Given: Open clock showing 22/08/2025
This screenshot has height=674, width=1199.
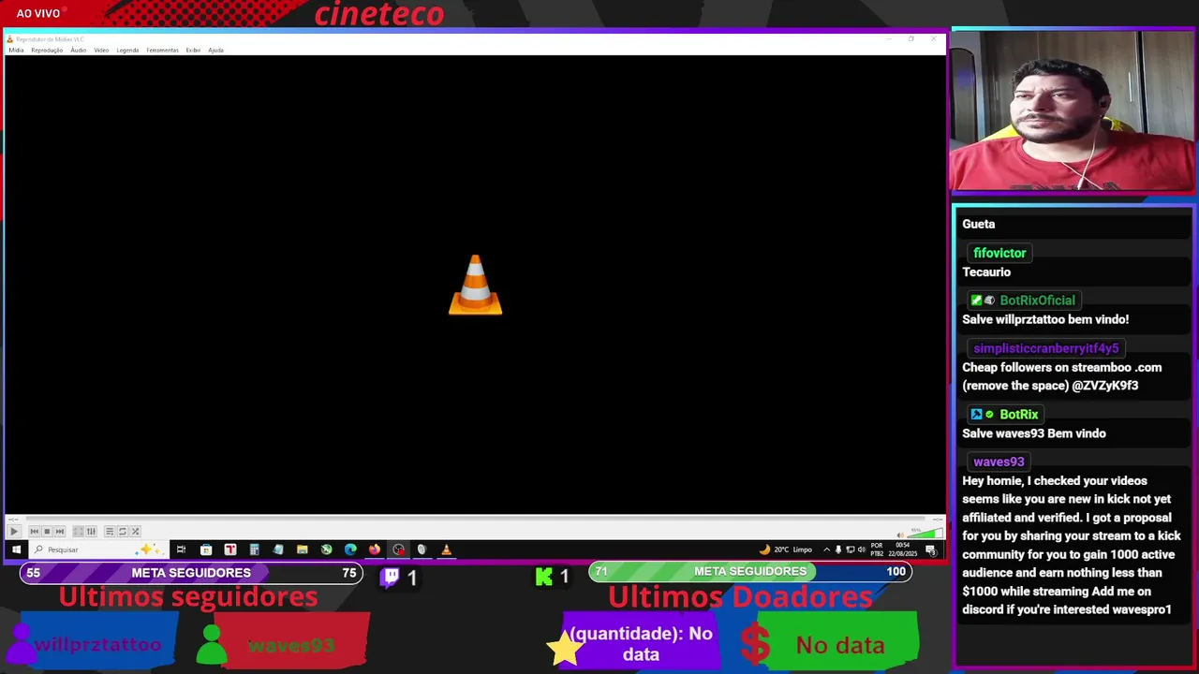Looking at the screenshot, I should point(903,549).
